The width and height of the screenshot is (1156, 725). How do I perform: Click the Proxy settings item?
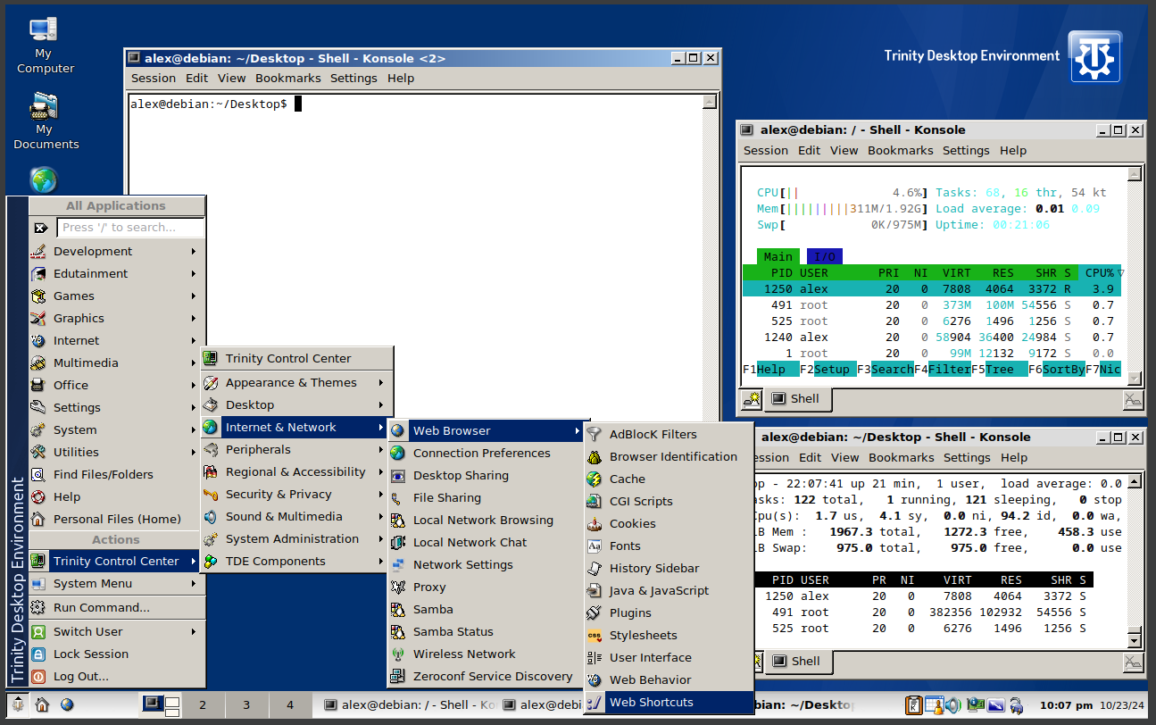point(428,587)
